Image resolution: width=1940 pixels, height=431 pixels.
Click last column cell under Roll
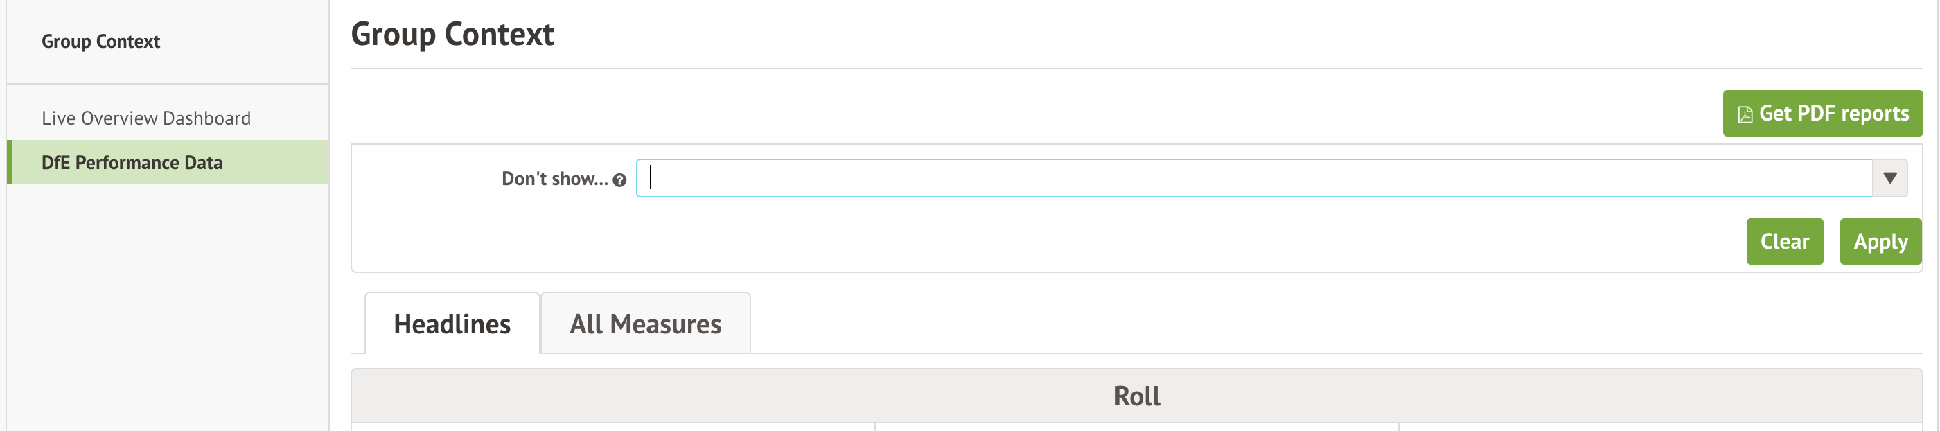click(1660, 428)
